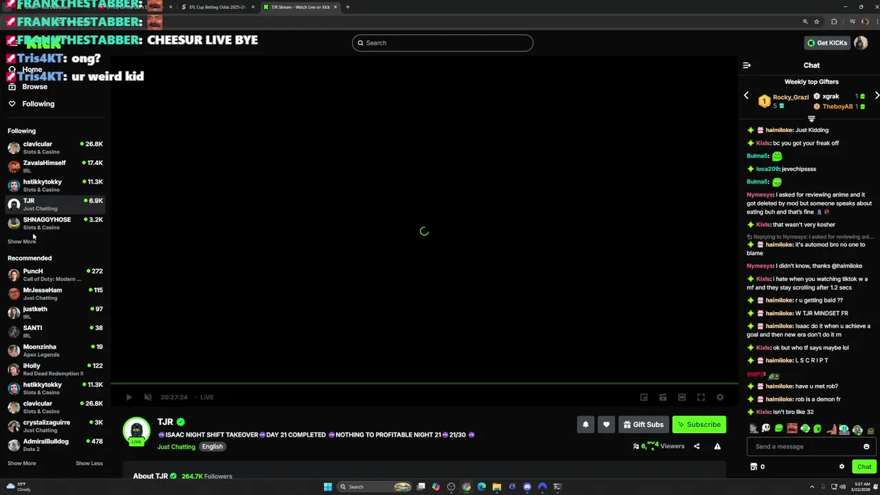The width and height of the screenshot is (880, 495).
Task: Click the play button on the video player
Action: point(129,397)
